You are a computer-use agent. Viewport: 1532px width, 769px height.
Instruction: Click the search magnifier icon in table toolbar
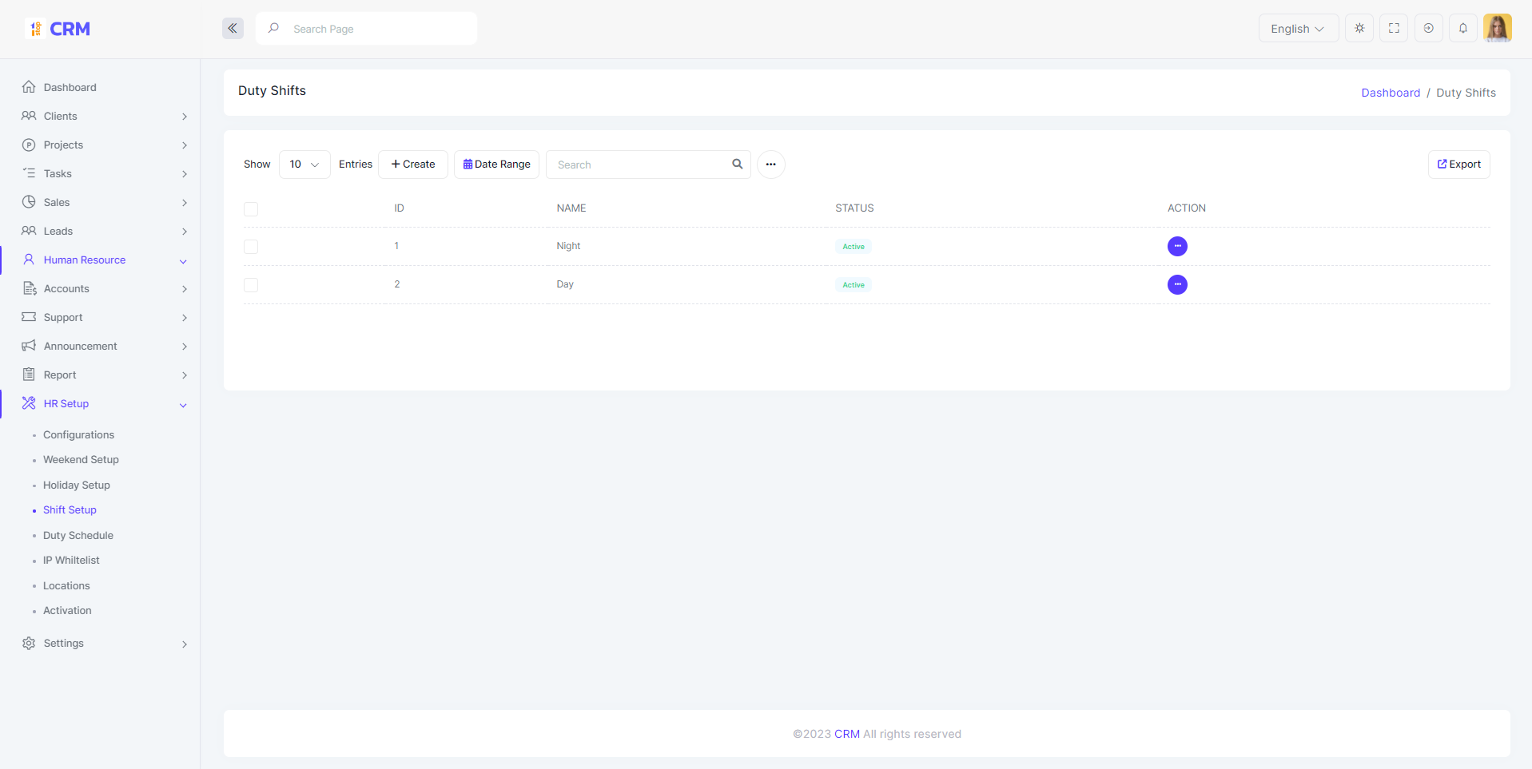738,164
